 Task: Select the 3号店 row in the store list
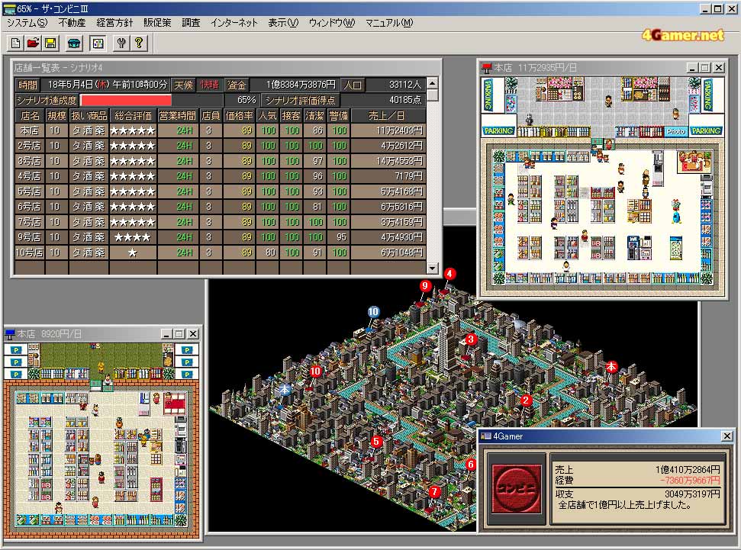click(x=221, y=161)
